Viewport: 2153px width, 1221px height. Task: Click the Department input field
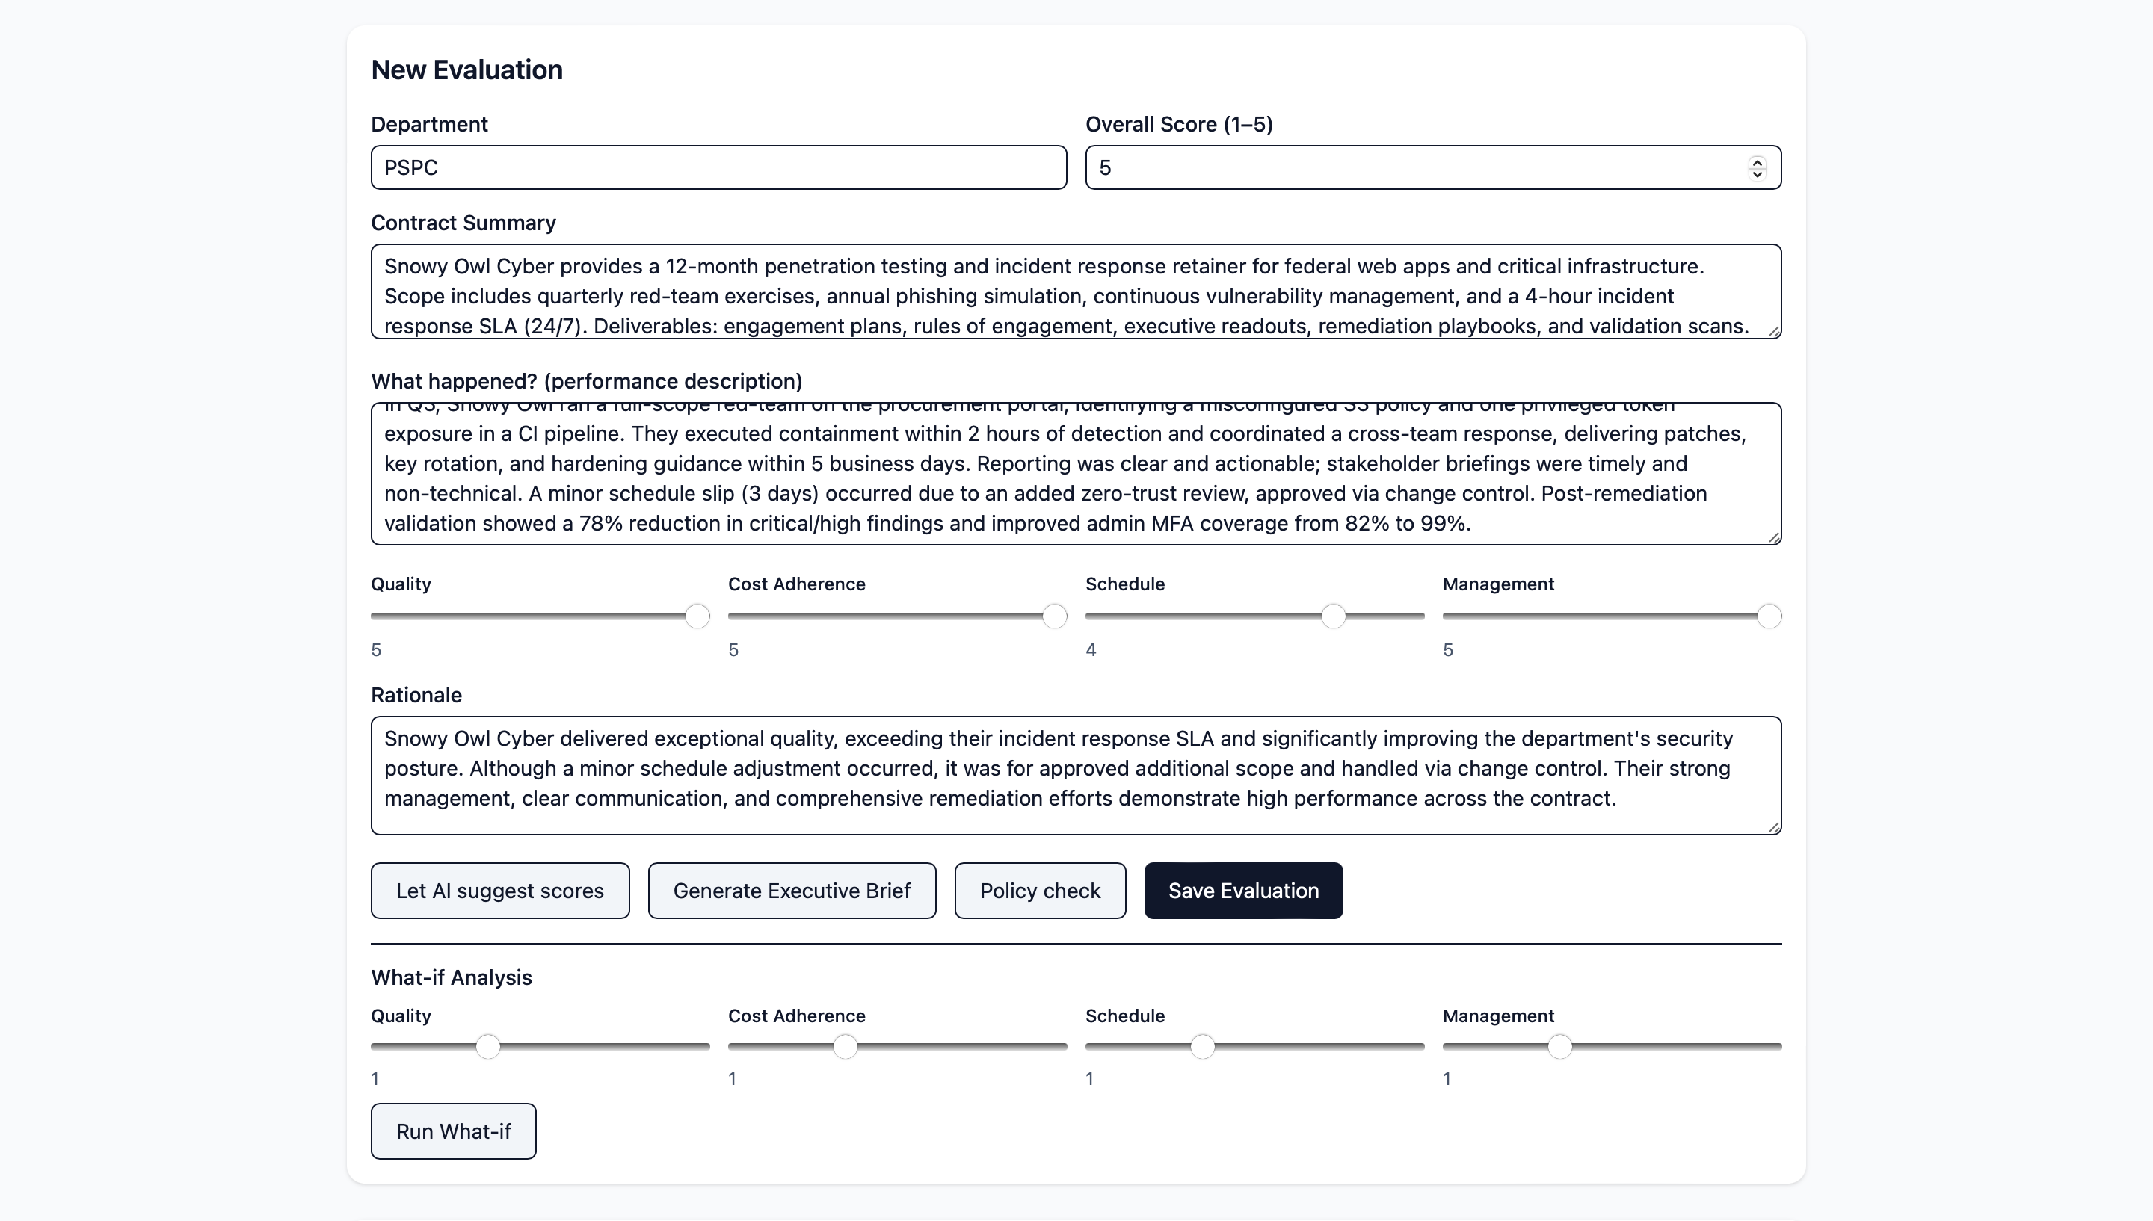(718, 167)
